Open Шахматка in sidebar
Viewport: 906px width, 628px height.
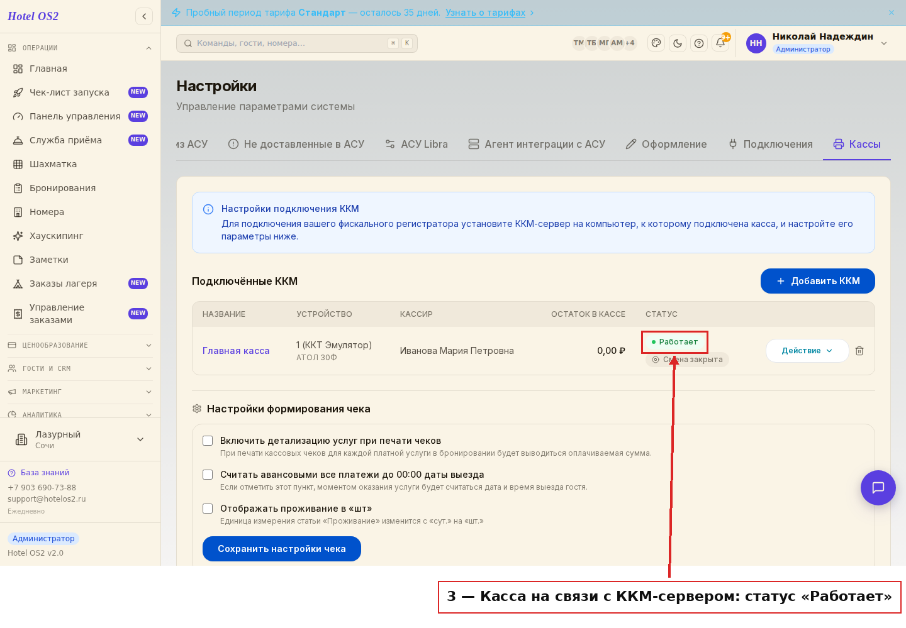pyautogui.click(x=81, y=164)
